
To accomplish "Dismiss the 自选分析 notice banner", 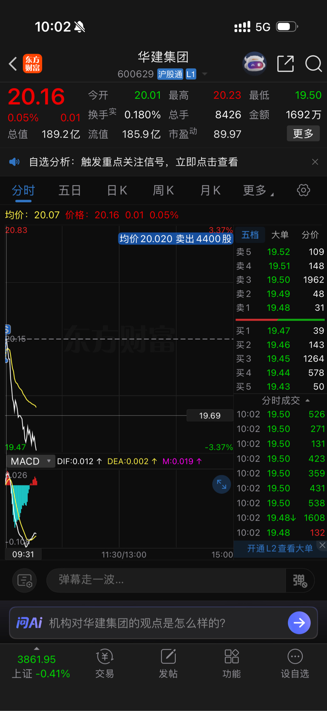I will (x=315, y=162).
